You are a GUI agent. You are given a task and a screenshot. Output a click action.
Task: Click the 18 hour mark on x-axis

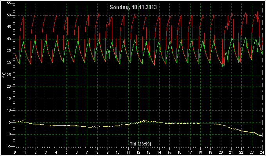pos(200,152)
